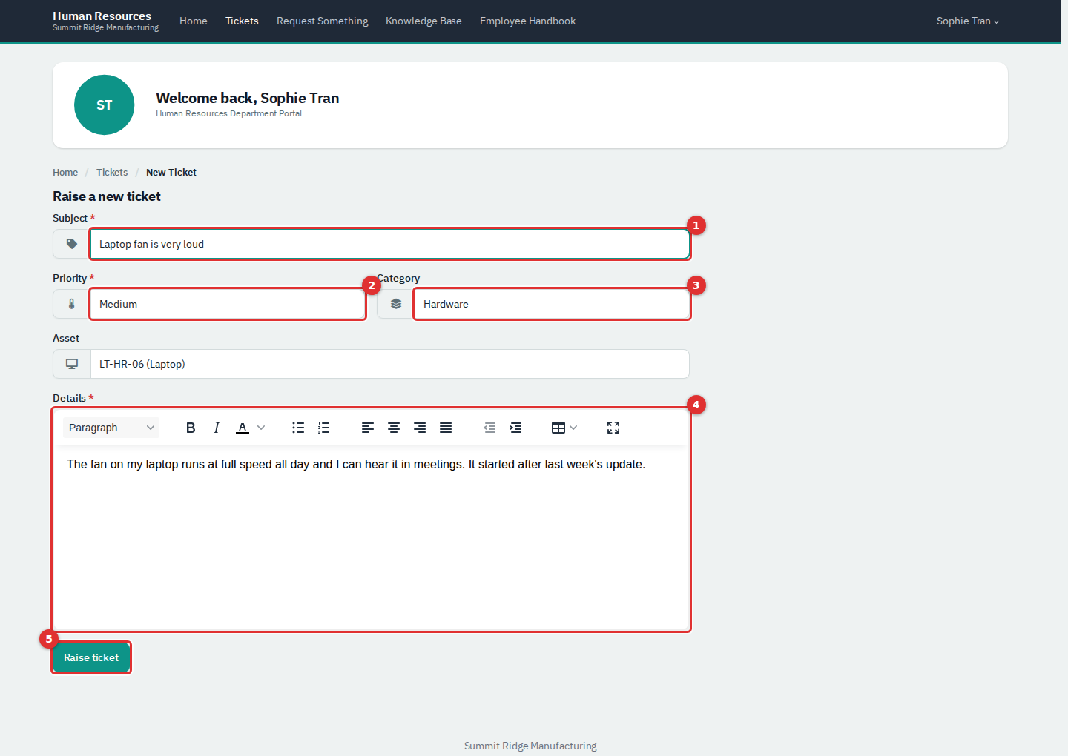This screenshot has height=756, width=1068.
Task: Click the thermometer icon beside Priority
Action: point(72,304)
